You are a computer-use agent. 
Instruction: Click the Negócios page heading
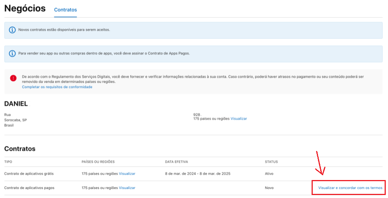point(25,9)
